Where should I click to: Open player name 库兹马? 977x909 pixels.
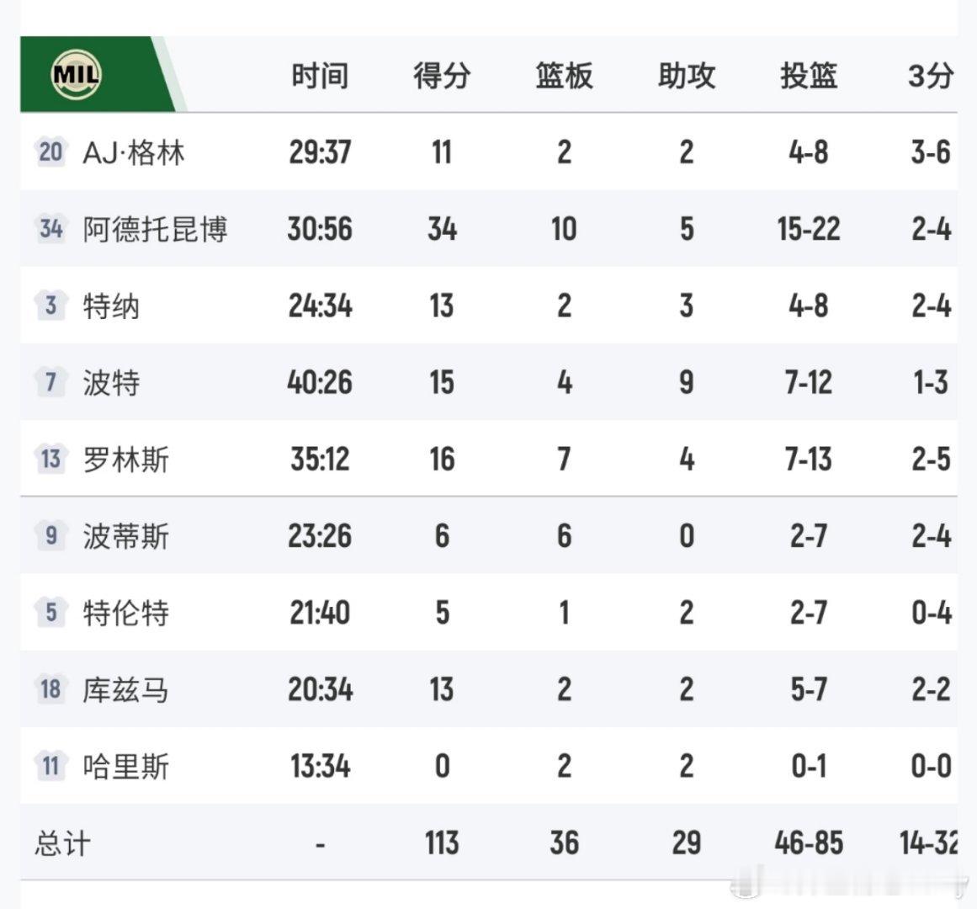click(x=126, y=689)
